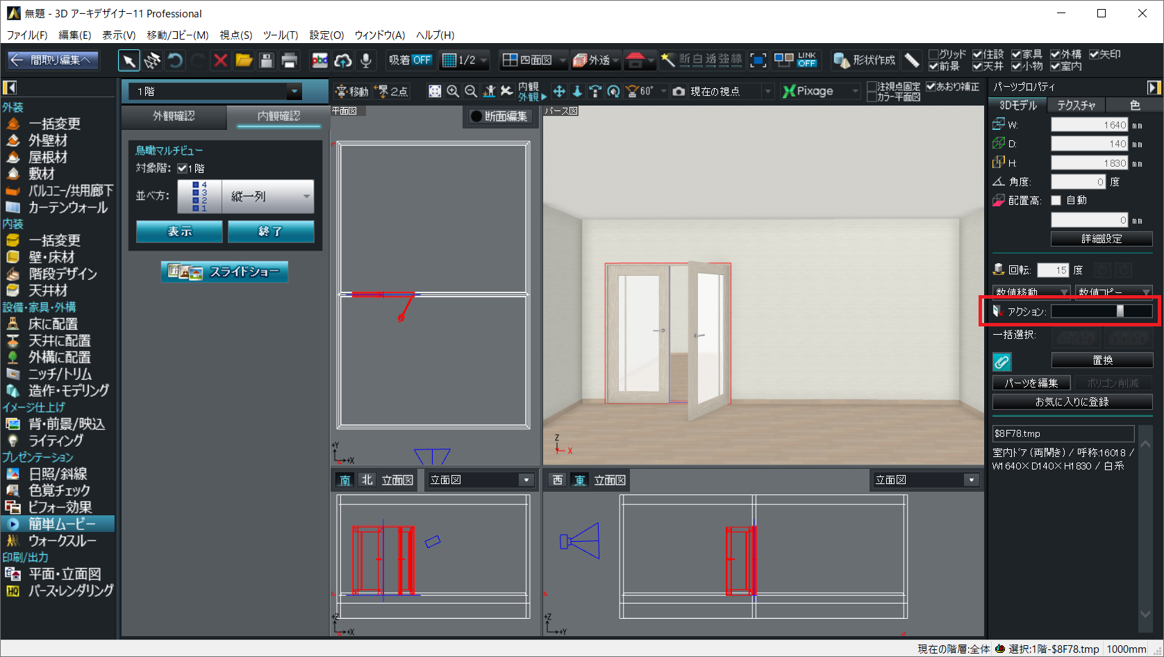Uncheck the 家具 checkbox
Image resolution: width=1164 pixels, height=657 pixels.
point(1016,54)
